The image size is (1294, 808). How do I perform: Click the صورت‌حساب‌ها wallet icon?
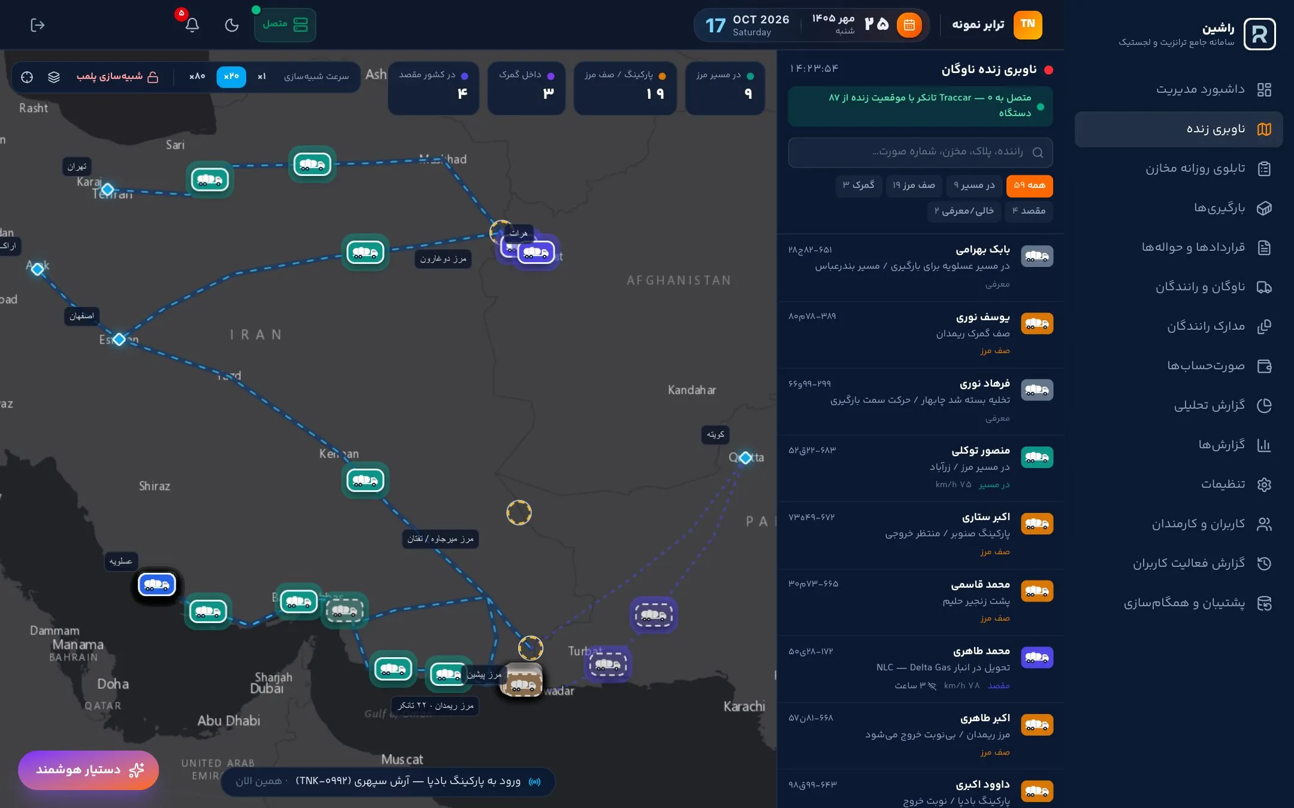pyautogui.click(x=1264, y=366)
